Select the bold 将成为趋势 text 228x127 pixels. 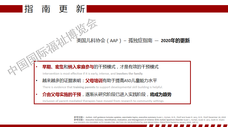point(161,95)
